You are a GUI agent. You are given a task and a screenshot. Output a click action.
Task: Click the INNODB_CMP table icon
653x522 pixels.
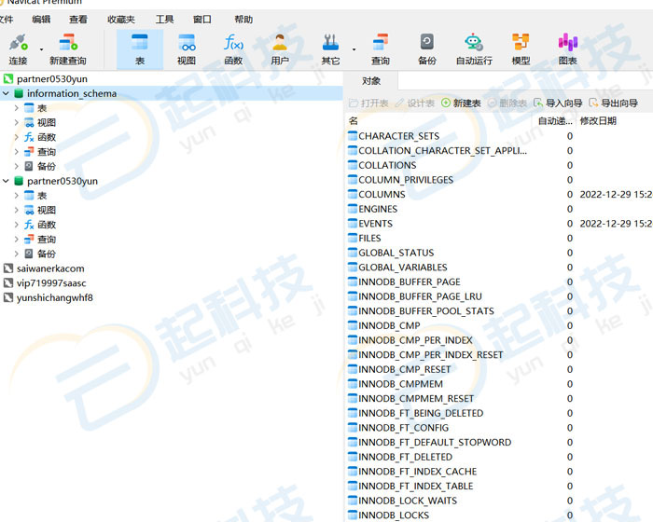click(353, 325)
